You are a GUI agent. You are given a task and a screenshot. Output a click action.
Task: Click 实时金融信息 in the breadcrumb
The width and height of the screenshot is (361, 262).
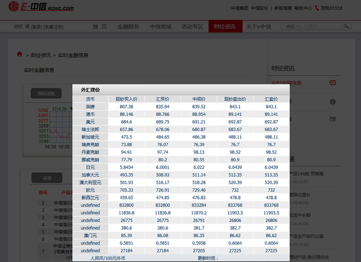coord(73,55)
